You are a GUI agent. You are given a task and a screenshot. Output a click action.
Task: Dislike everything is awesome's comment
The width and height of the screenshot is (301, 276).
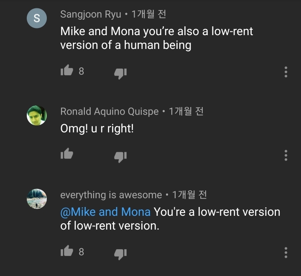[120, 253]
